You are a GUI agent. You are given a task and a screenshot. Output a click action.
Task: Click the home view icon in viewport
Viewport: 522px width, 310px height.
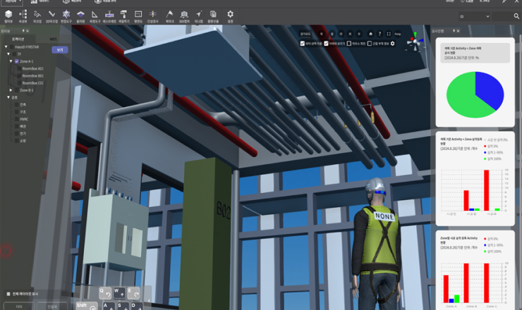coord(370,33)
